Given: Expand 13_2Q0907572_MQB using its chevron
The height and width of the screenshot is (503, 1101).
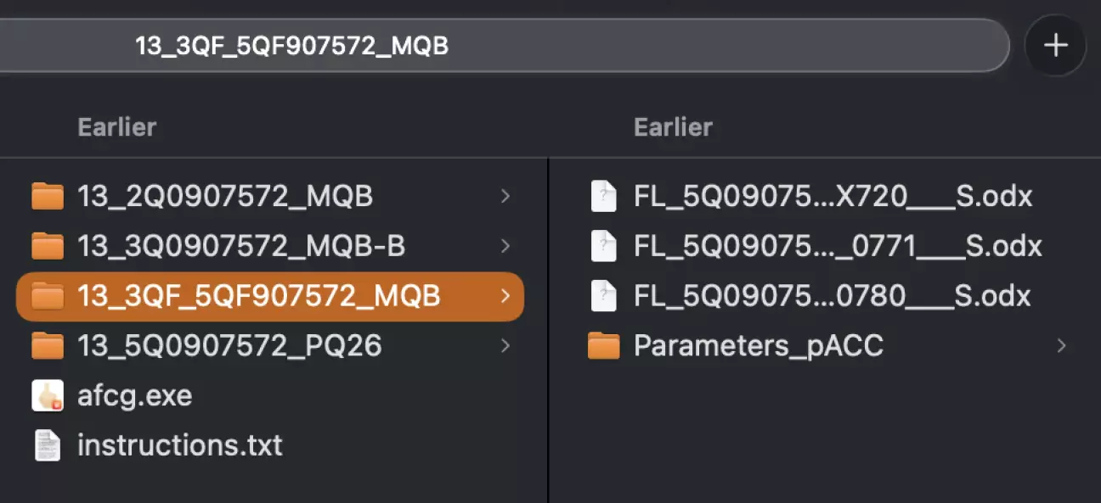Looking at the screenshot, I should pyautogui.click(x=505, y=197).
